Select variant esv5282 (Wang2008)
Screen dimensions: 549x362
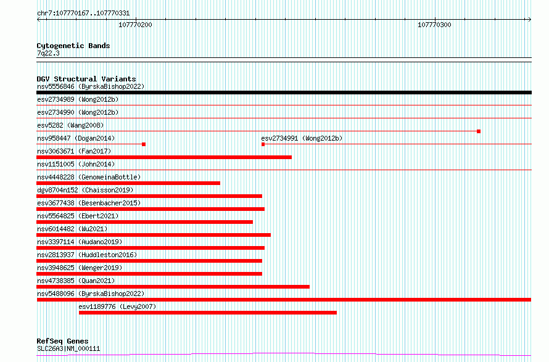click(x=70, y=125)
